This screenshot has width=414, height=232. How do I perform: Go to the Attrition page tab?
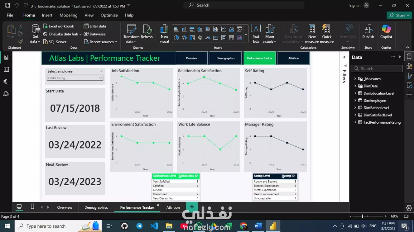click(173, 207)
